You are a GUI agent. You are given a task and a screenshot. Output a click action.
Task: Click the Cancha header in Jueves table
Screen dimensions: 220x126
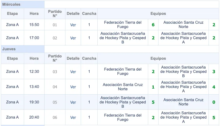tap(89, 58)
